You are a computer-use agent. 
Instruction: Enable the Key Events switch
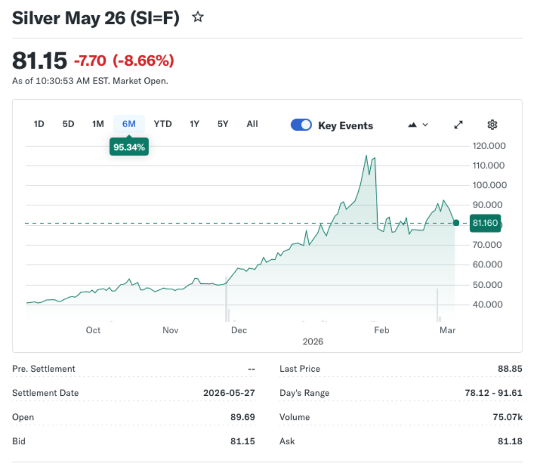[x=301, y=124]
